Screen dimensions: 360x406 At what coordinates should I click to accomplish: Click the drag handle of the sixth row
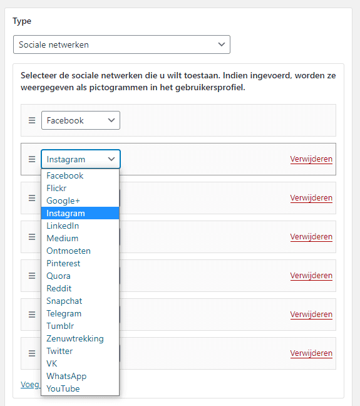(x=32, y=315)
